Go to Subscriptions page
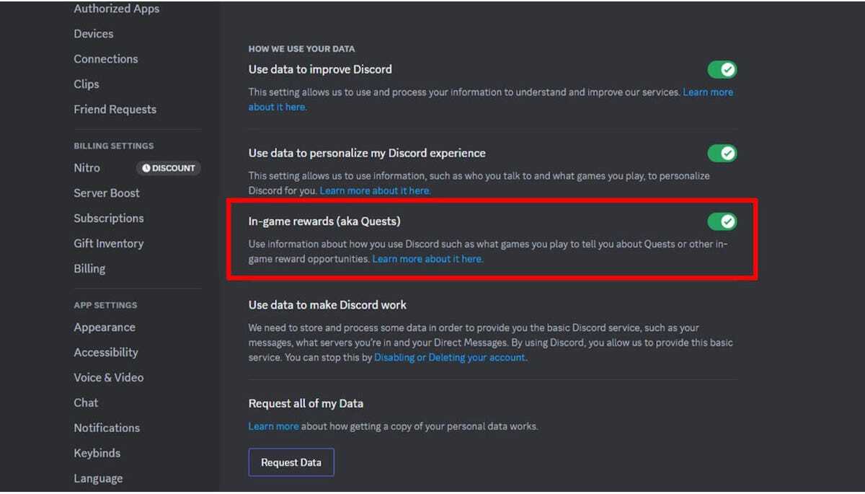The width and height of the screenshot is (865, 494). point(109,219)
